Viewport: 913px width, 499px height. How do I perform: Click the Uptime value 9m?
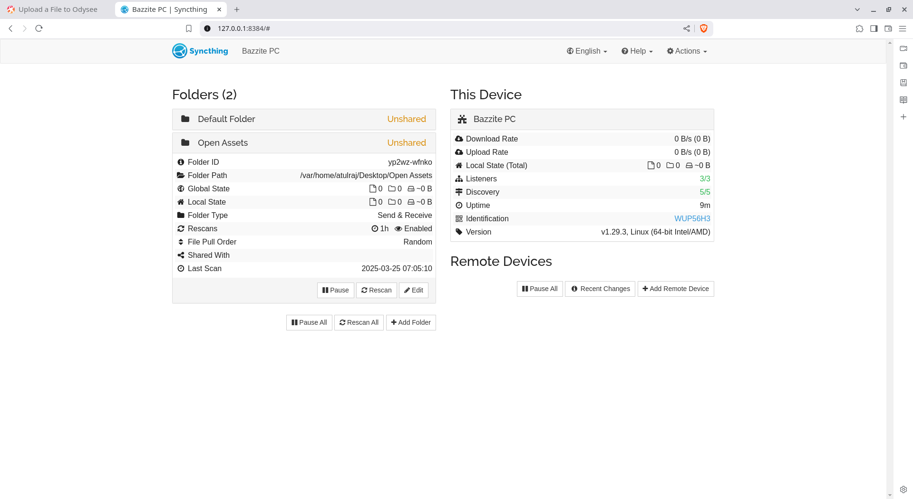(x=705, y=205)
